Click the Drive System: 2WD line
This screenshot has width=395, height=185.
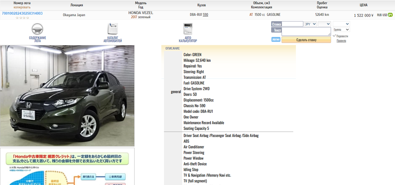[197, 89]
